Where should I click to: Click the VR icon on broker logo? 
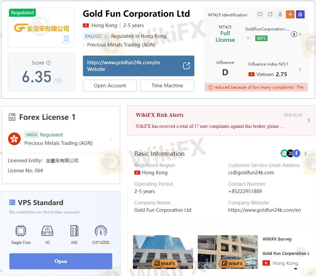click(66, 39)
